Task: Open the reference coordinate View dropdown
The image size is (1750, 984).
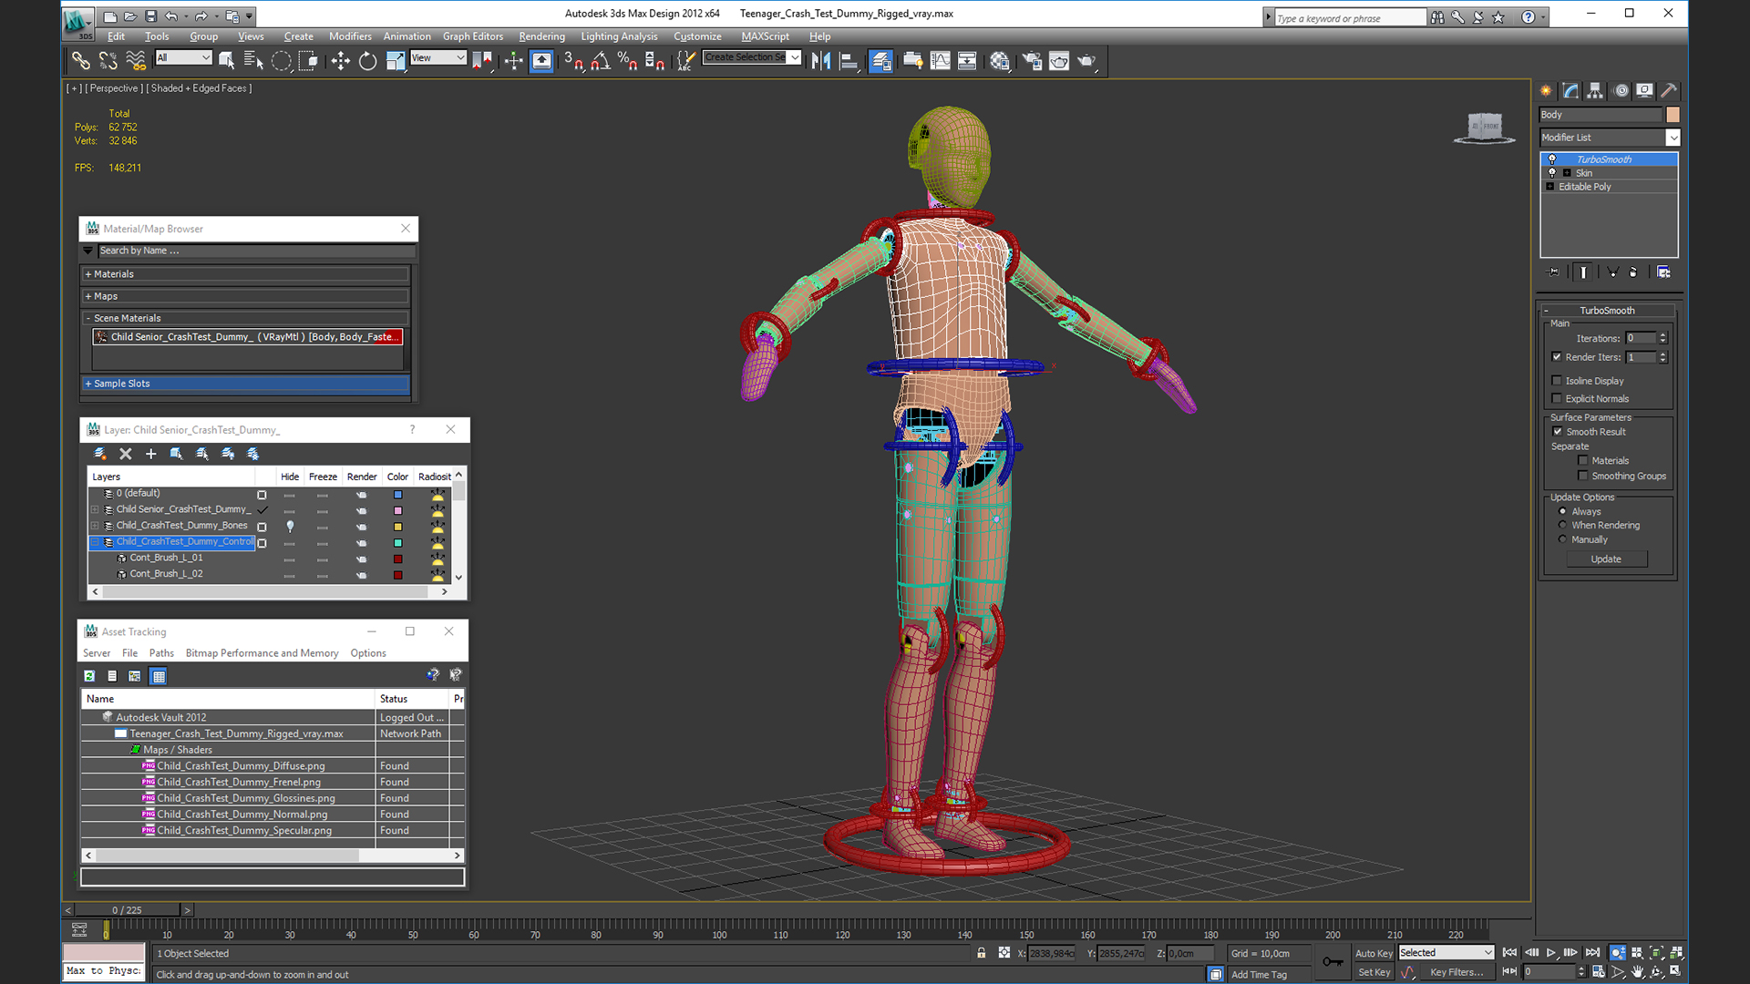Action: click(438, 57)
